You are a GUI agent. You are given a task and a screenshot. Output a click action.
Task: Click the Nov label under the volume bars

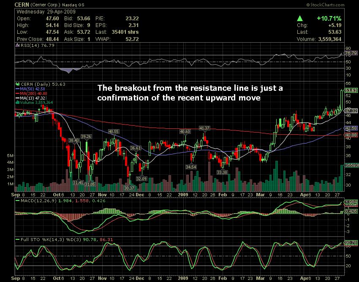(102, 195)
